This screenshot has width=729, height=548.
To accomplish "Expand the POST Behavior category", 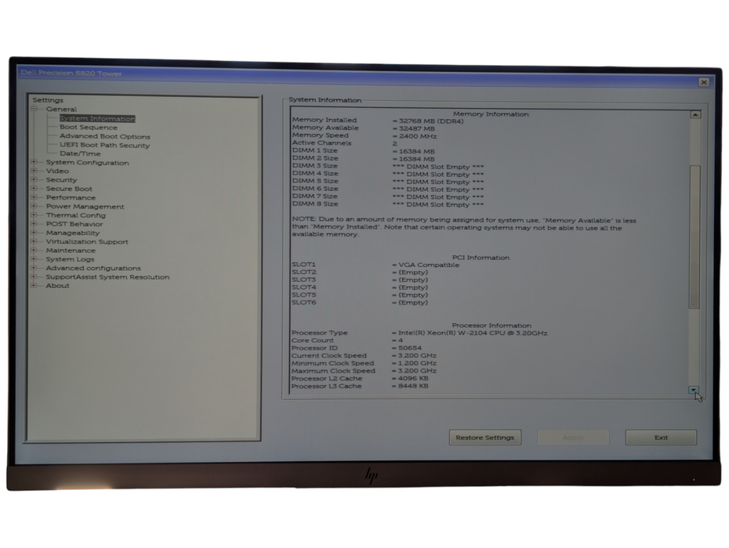I will 34,224.
